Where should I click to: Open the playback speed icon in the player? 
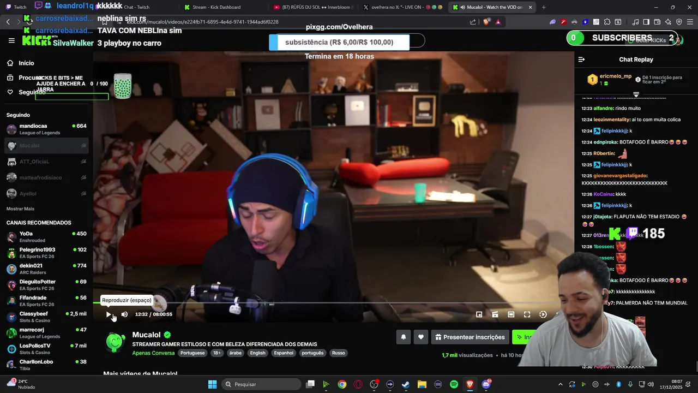pos(543,314)
